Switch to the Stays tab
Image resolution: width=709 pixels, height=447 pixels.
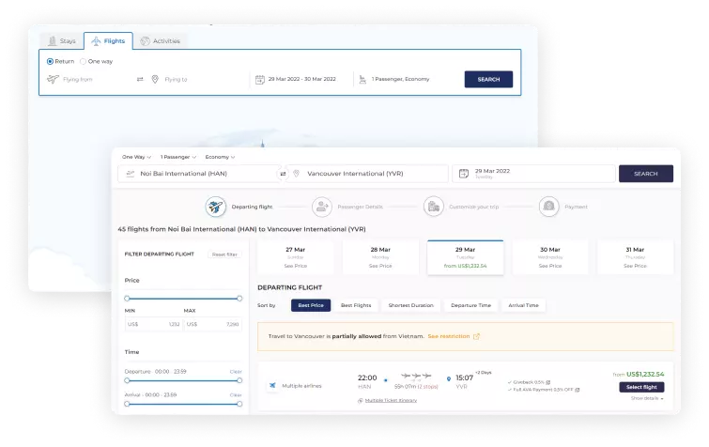[x=61, y=41]
